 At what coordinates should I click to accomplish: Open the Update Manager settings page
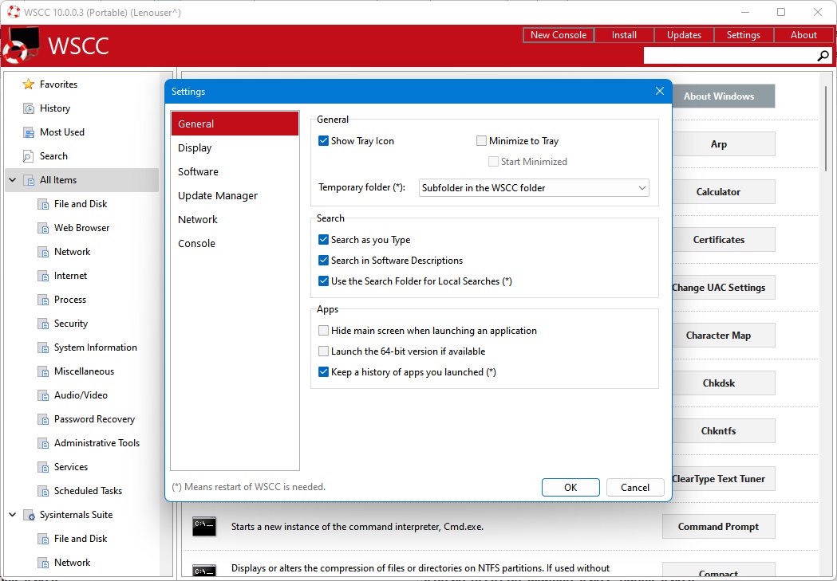[235, 195]
